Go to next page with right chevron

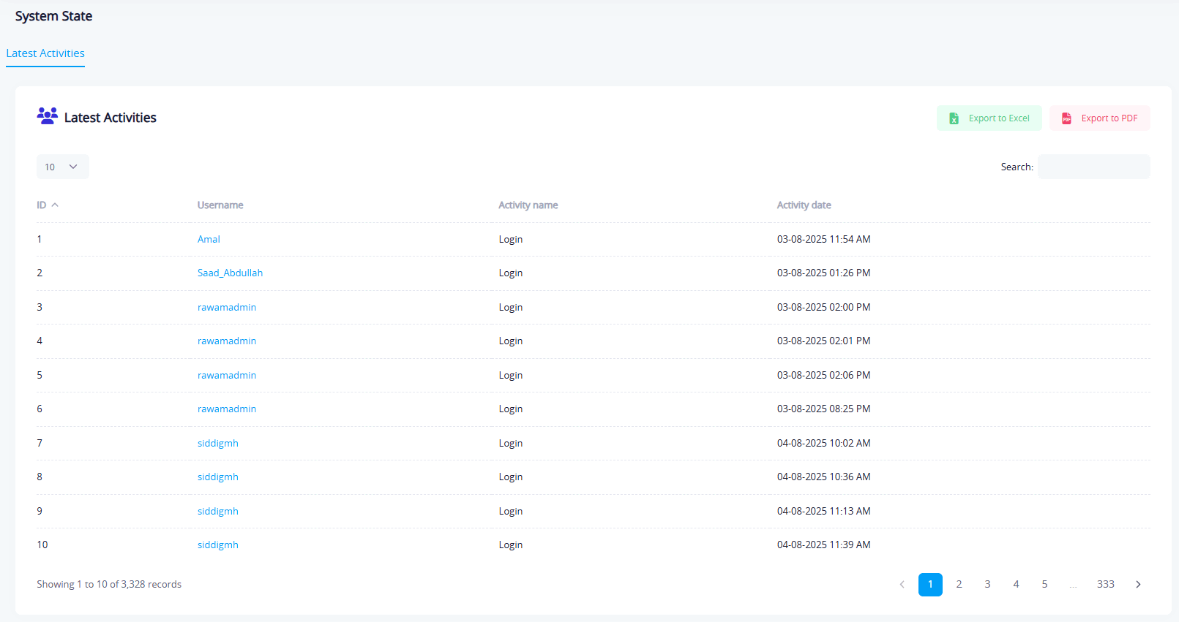coord(1138,584)
